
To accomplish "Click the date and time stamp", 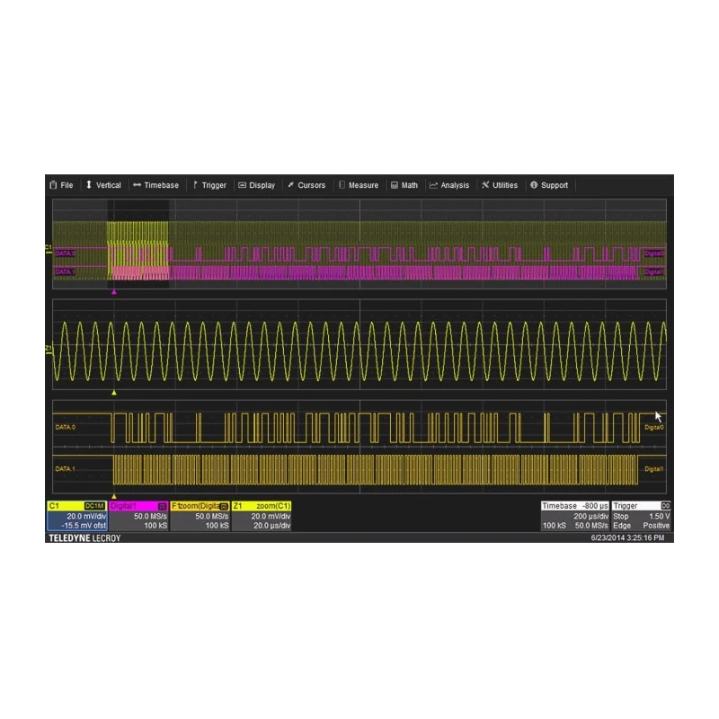I will coord(627,537).
